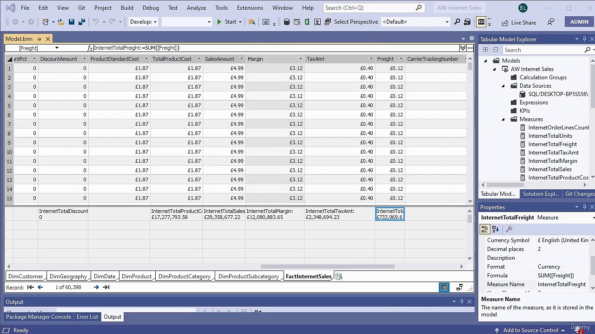Image resolution: width=595 pixels, height=334 pixels.
Task: Go to the previous record arrow
Action: coord(40,287)
